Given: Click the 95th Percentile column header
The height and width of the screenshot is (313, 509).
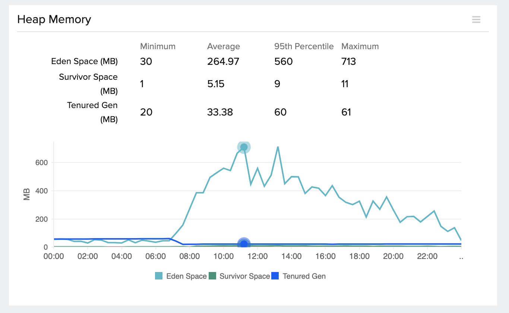Looking at the screenshot, I should tap(304, 47).
